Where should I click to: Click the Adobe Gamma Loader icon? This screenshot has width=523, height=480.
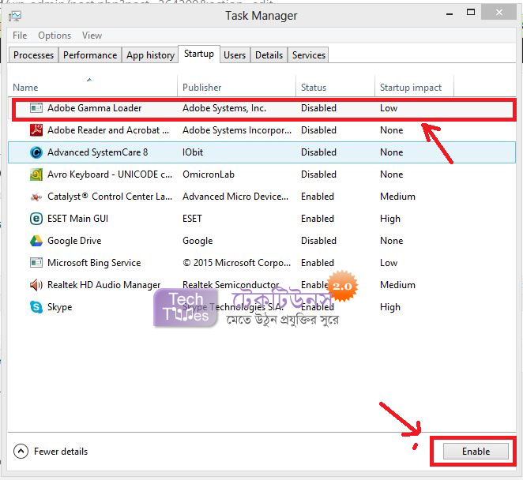(x=36, y=108)
